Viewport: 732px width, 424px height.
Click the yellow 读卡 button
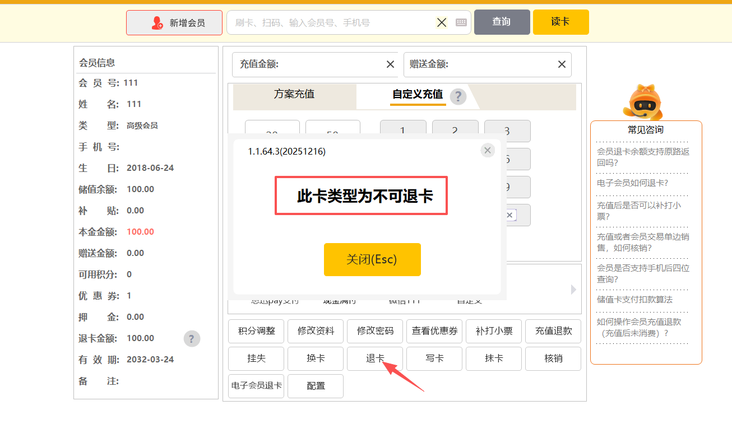(x=560, y=22)
